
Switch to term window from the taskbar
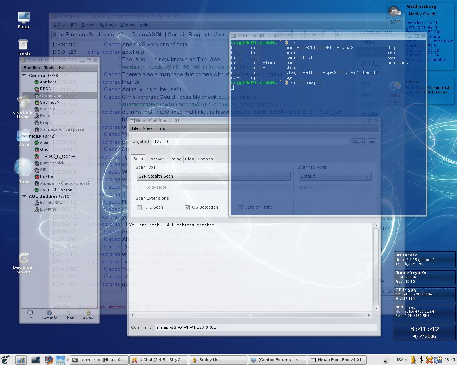(x=99, y=360)
